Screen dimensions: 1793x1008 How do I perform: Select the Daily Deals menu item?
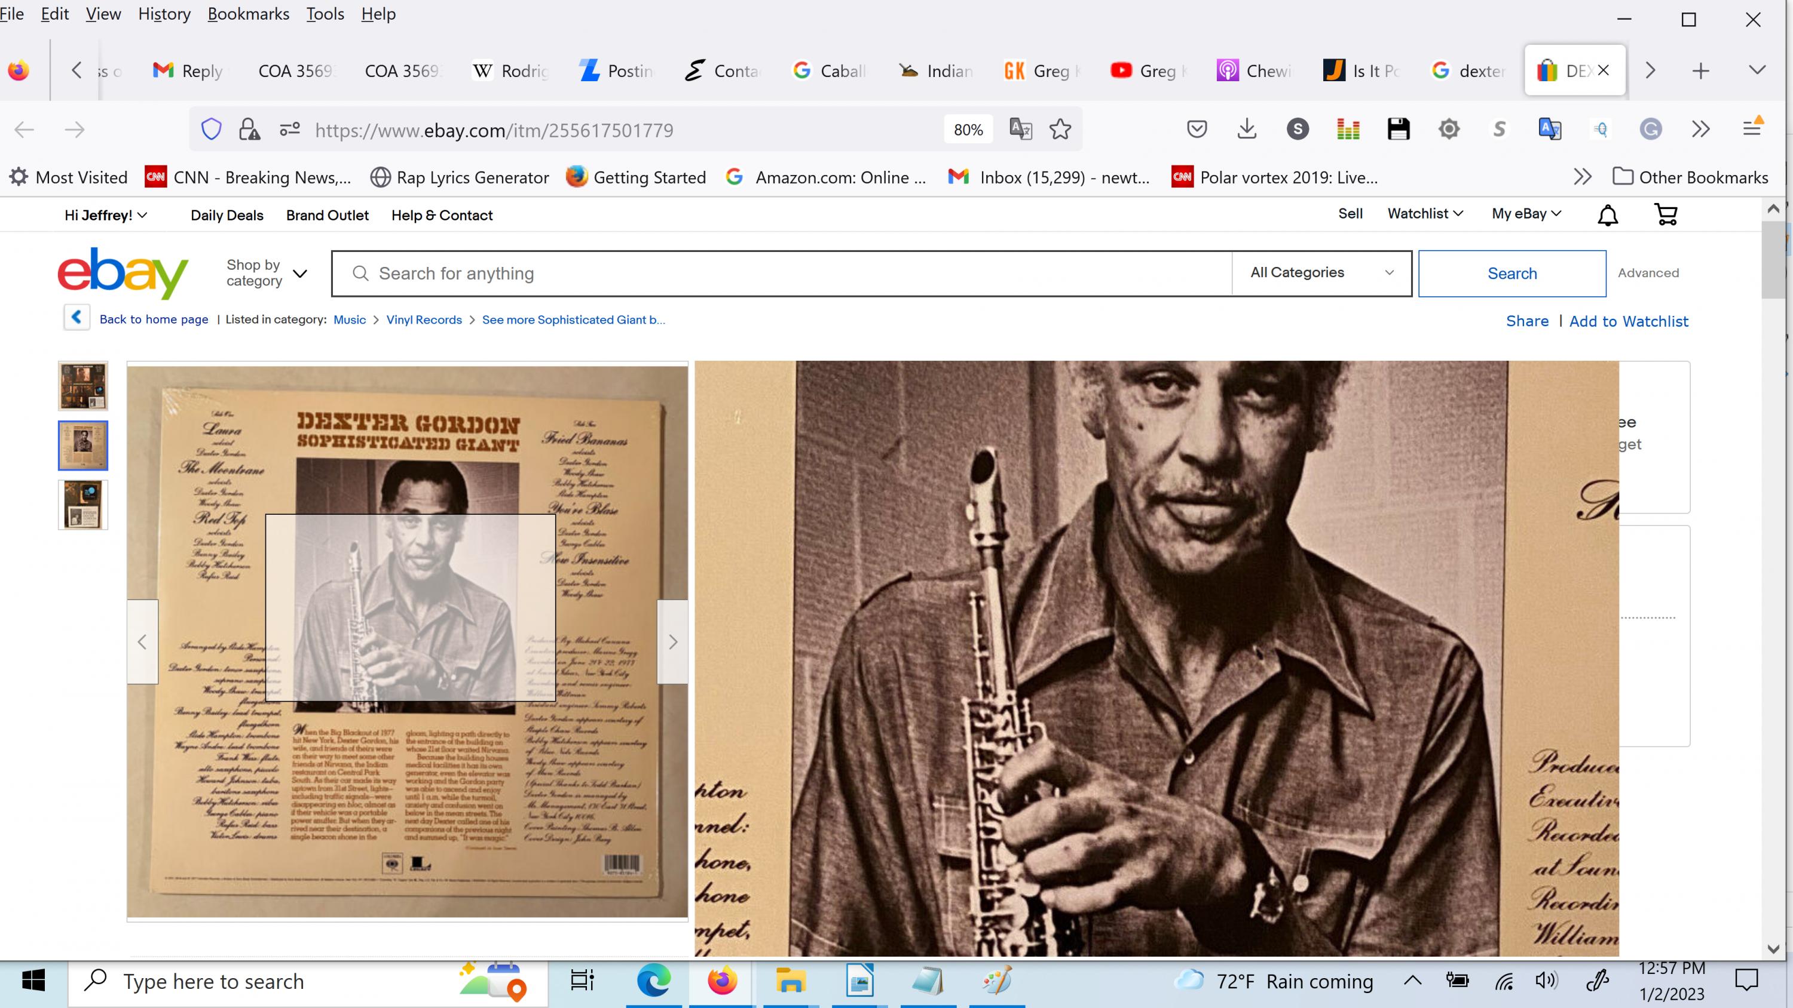pos(227,216)
